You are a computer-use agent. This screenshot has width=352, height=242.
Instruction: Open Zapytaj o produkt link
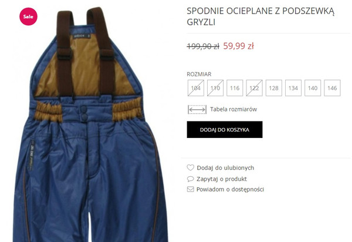pos(222,179)
